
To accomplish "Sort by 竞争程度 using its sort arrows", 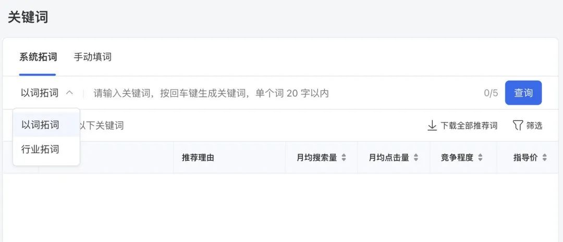I will click(x=480, y=158).
